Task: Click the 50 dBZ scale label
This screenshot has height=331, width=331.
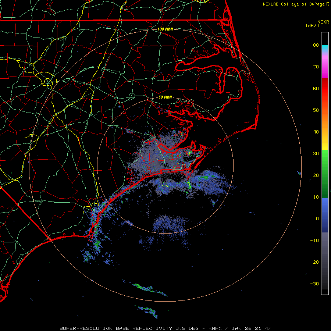Action: (316, 110)
